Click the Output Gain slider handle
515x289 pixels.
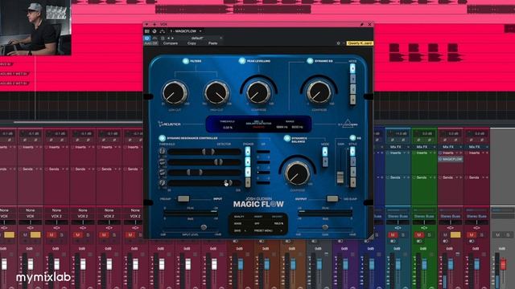coord(325,227)
